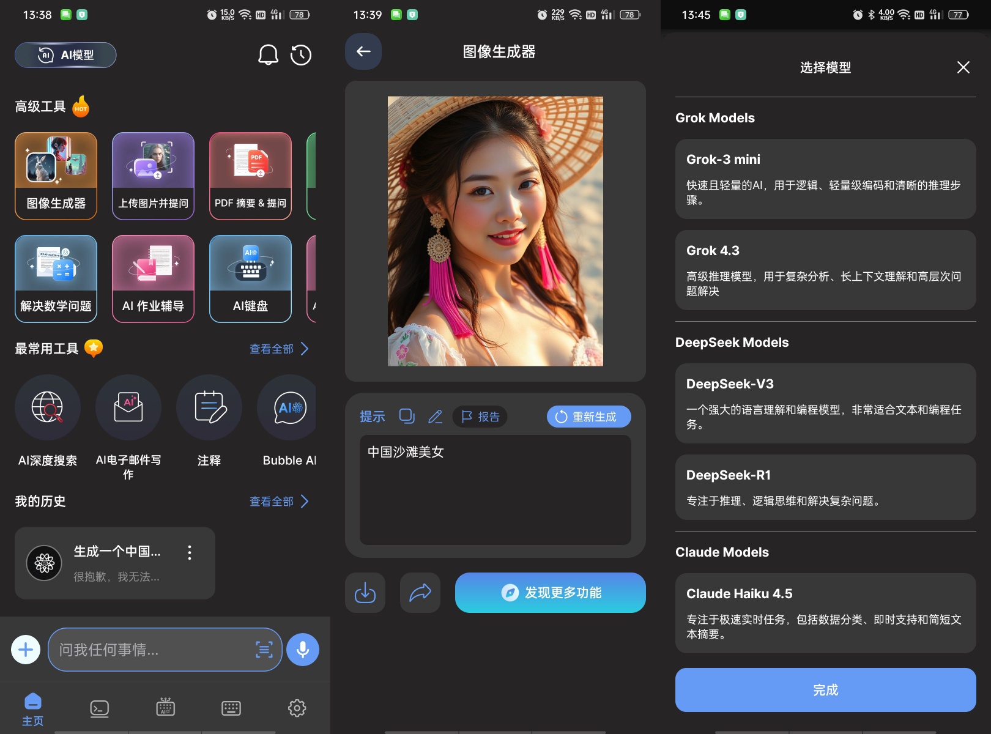Click the history item atom avatar
This screenshot has width=991, height=734.
pos(44,563)
